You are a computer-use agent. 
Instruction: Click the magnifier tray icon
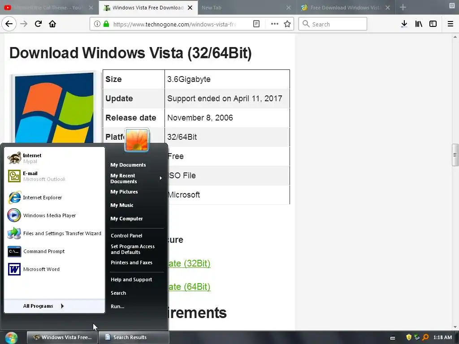[425, 337]
